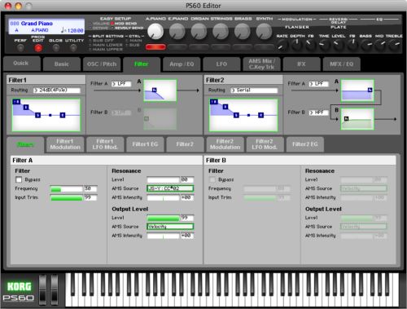
Task: Open Filter A Resonance AMS Source dropdown
Action: click(x=170, y=188)
